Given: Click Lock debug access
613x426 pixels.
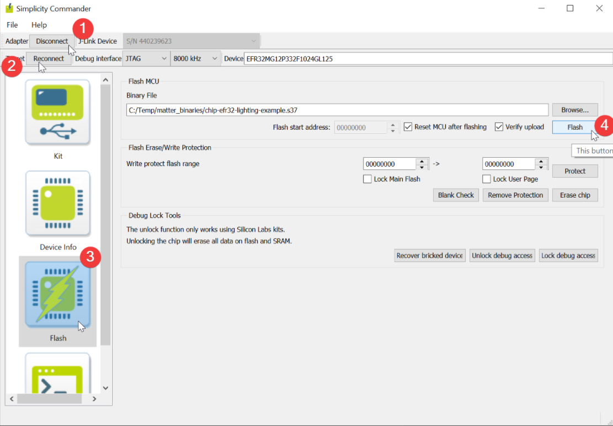Looking at the screenshot, I should [x=568, y=255].
